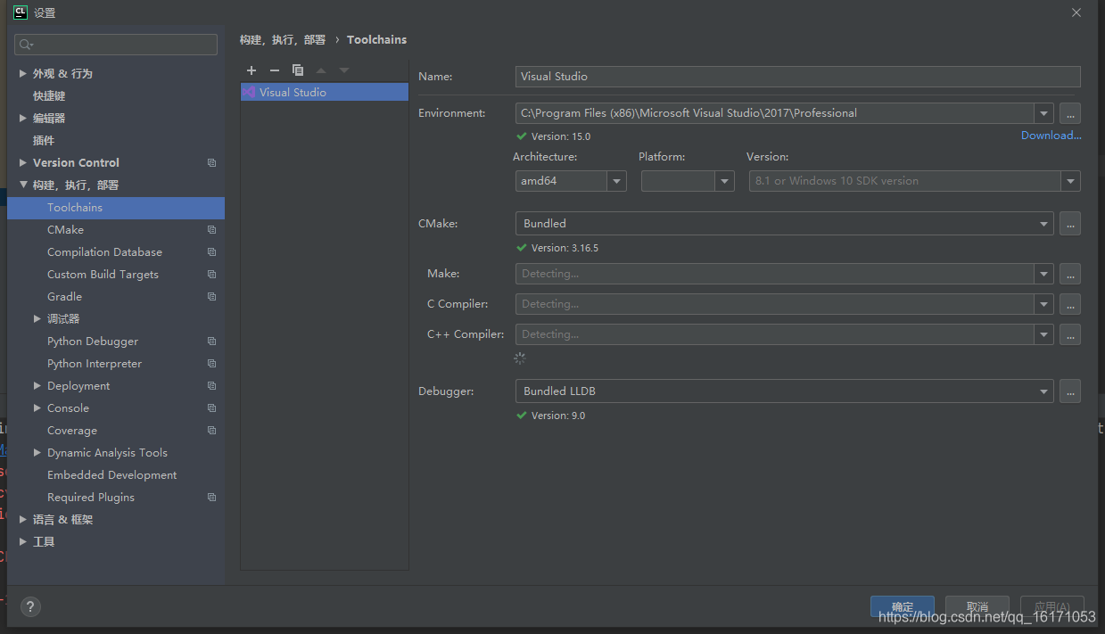Browse for Make executable
1105x634 pixels.
pos(1070,274)
